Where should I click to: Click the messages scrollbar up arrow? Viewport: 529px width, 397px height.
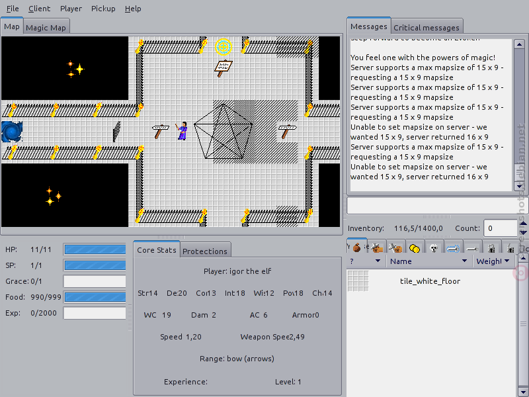[x=519, y=44]
